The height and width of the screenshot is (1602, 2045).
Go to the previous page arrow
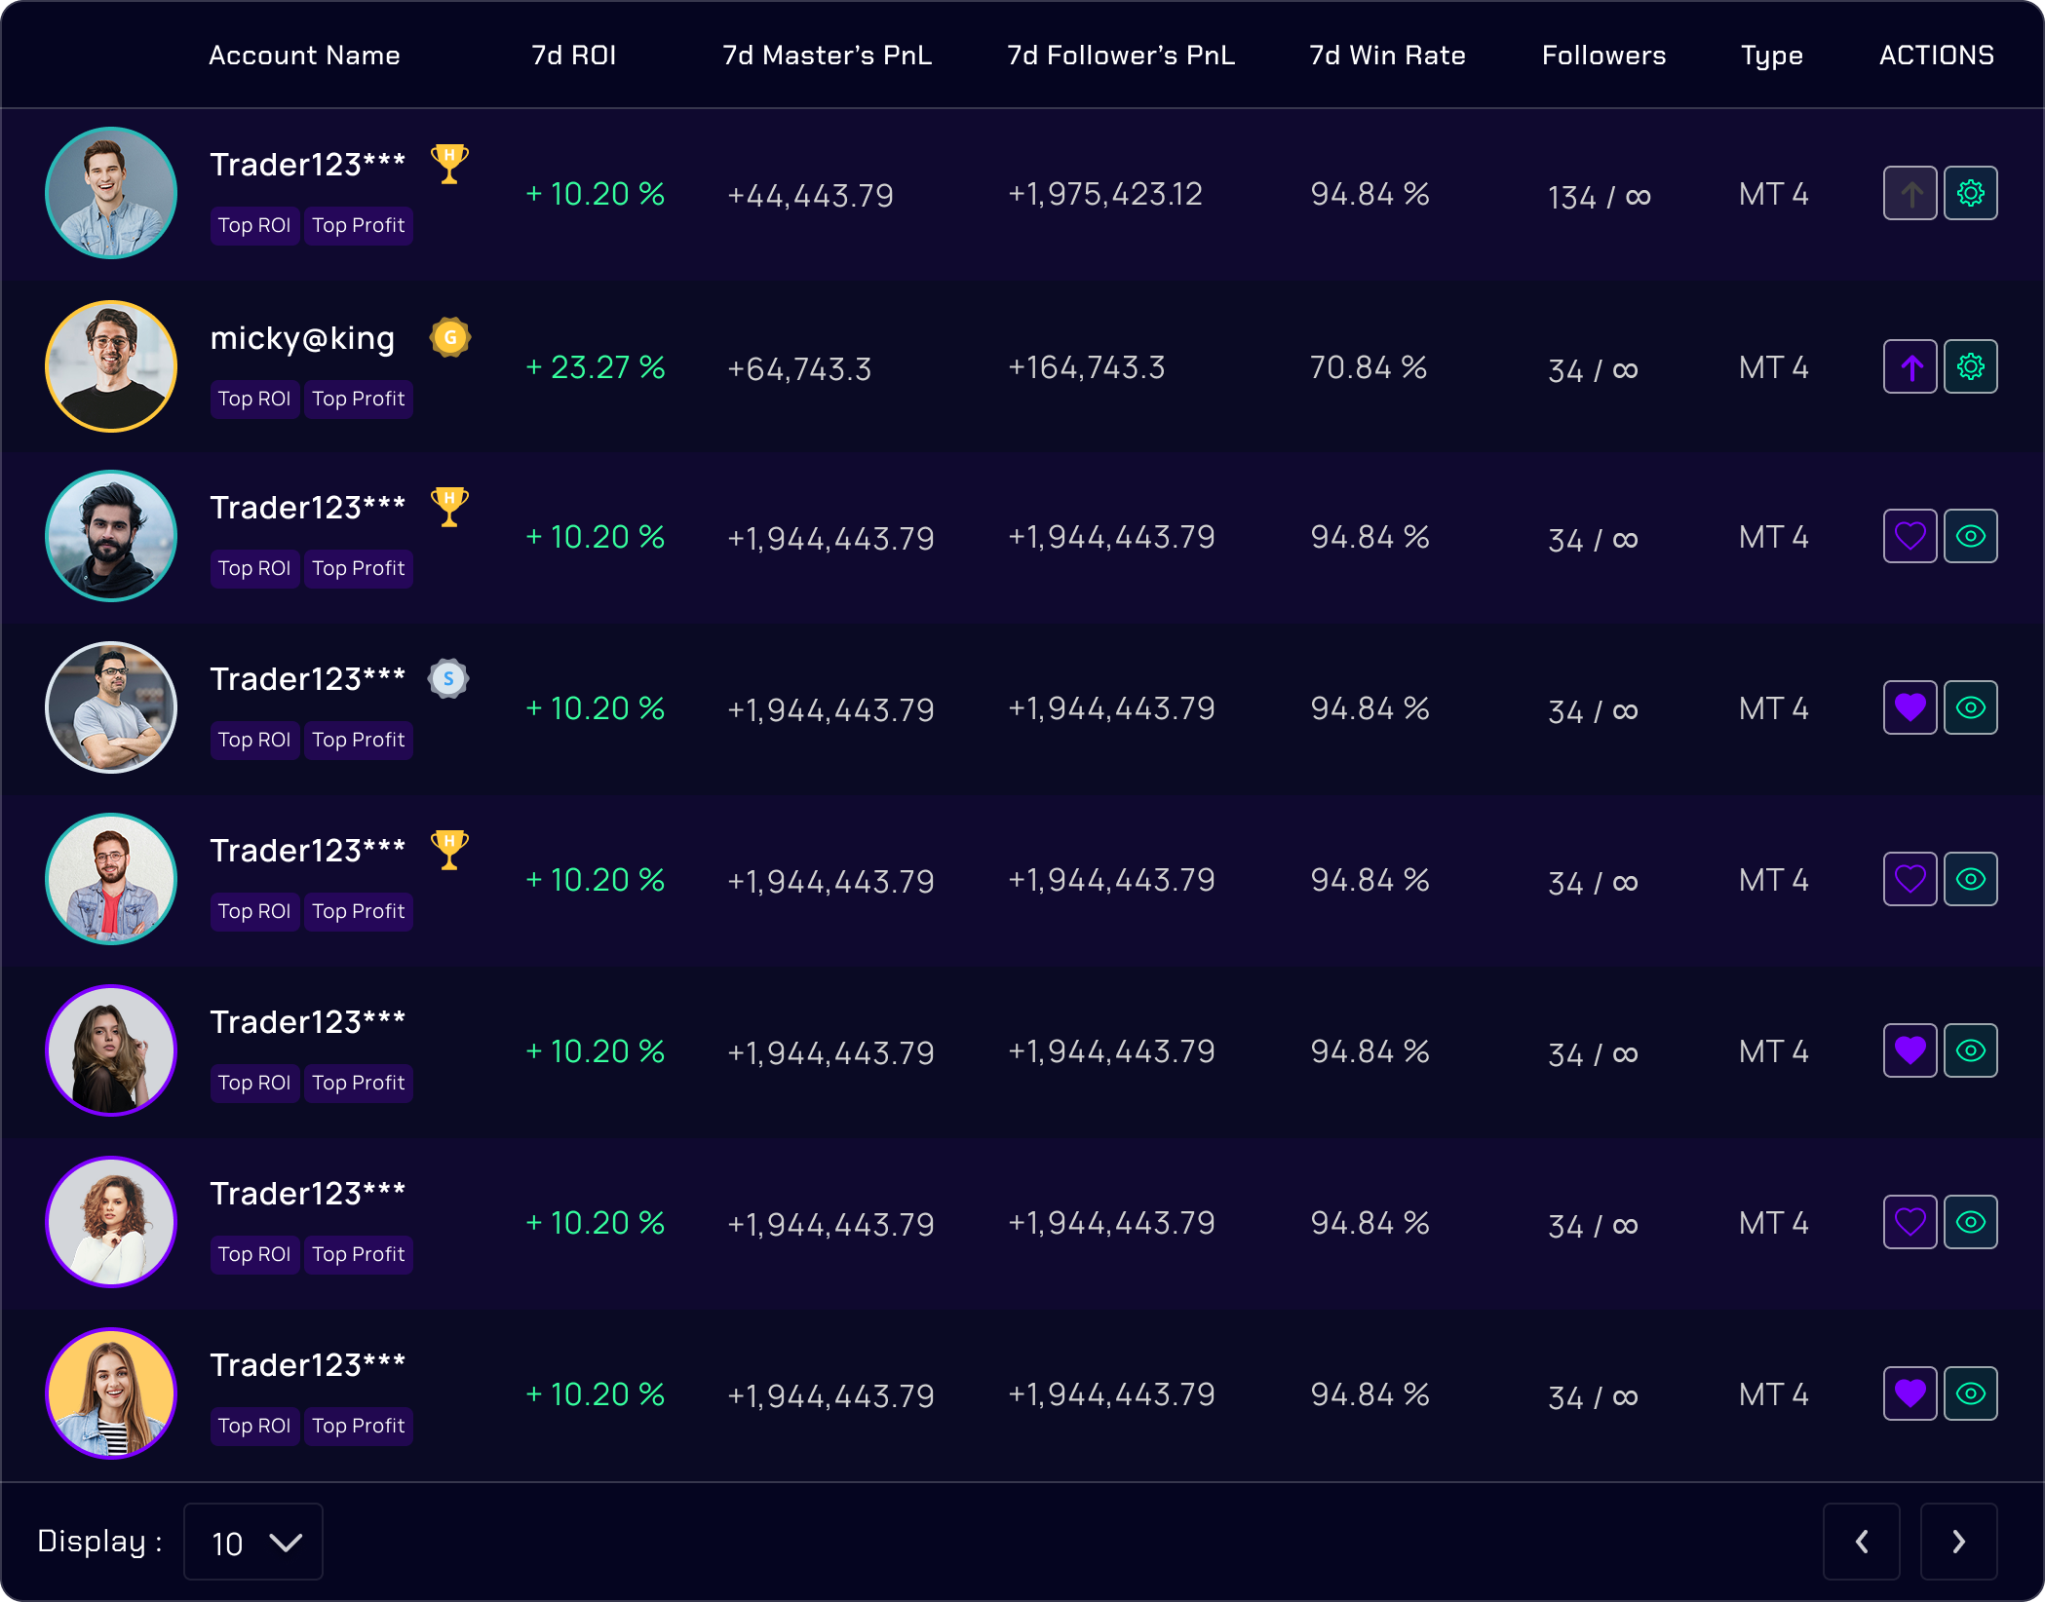[1861, 1542]
